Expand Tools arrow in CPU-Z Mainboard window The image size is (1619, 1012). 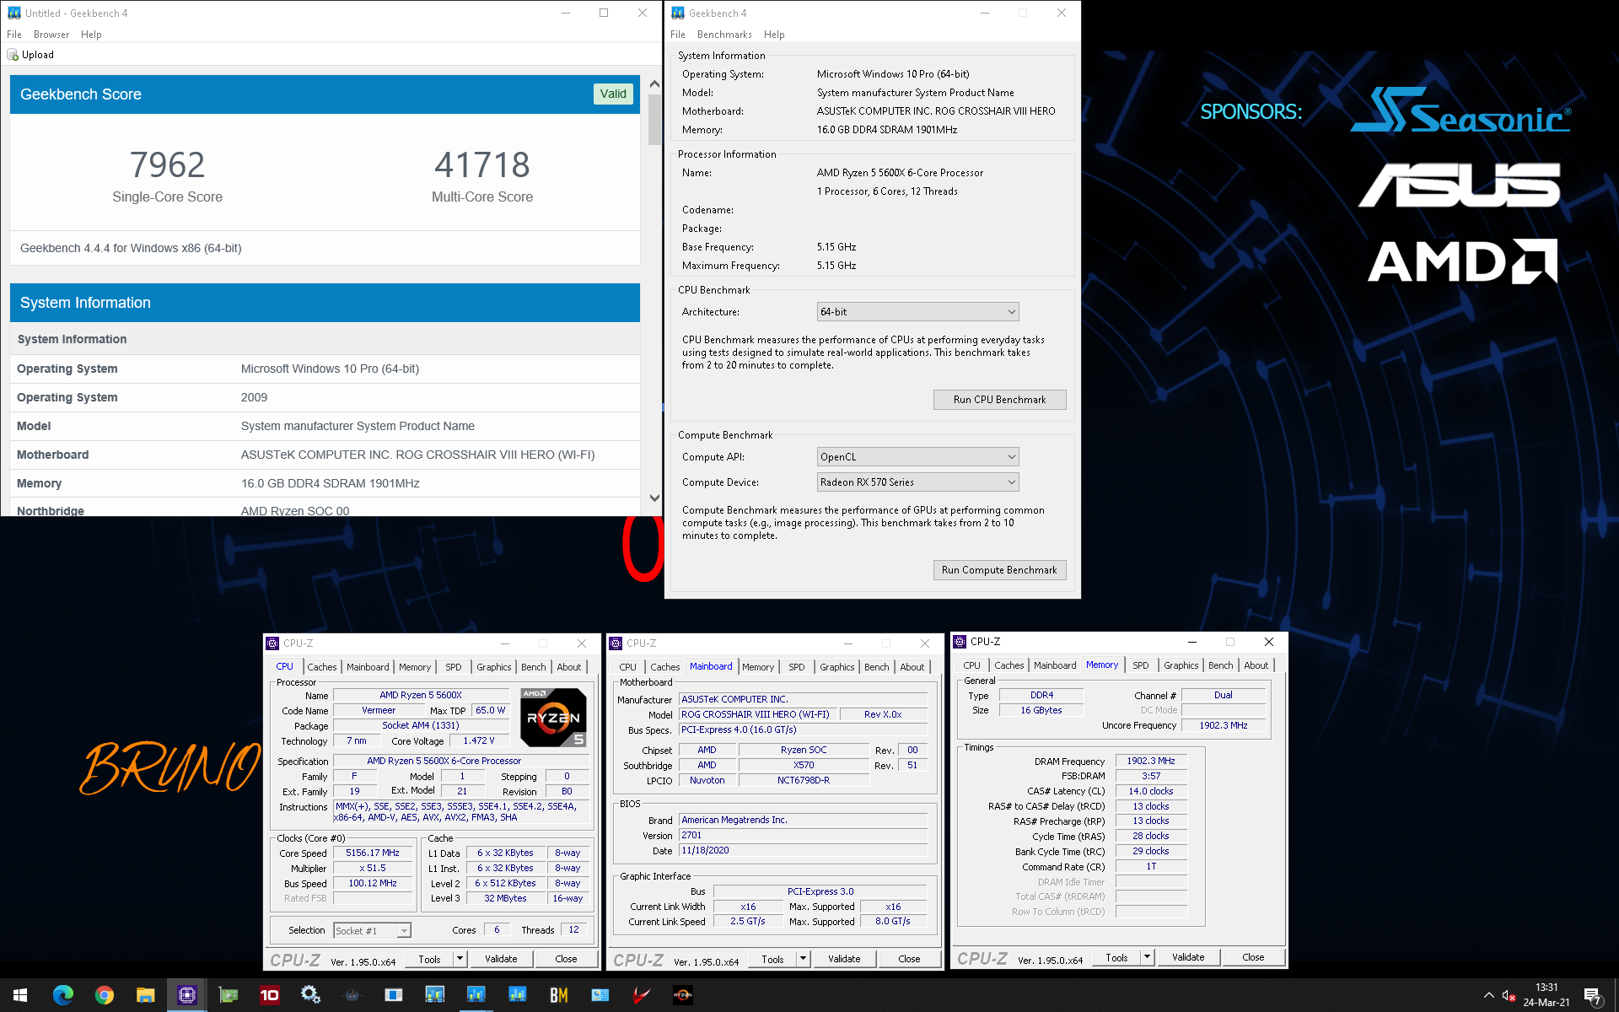tap(803, 959)
